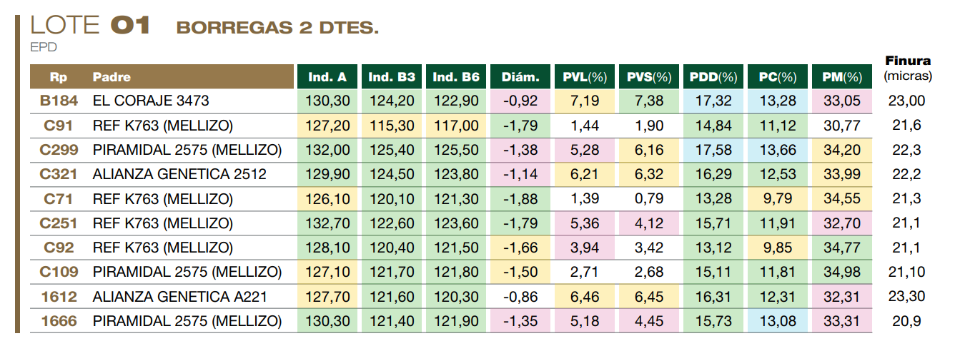Select the pink Diám. cell -0,92
Screen dimensions: 960x351
(520, 101)
